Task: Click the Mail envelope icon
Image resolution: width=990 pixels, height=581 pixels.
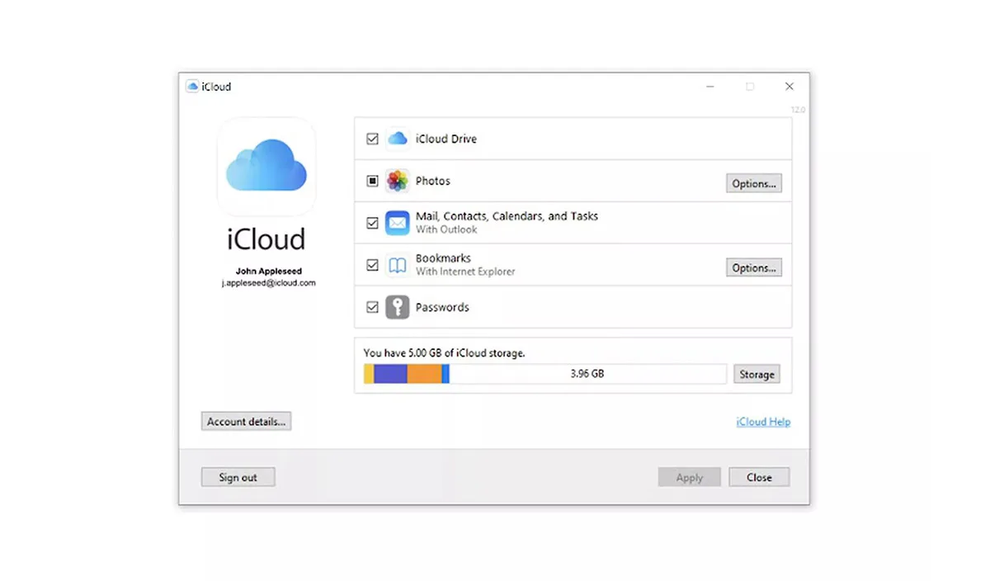Action: pos(398,223)
